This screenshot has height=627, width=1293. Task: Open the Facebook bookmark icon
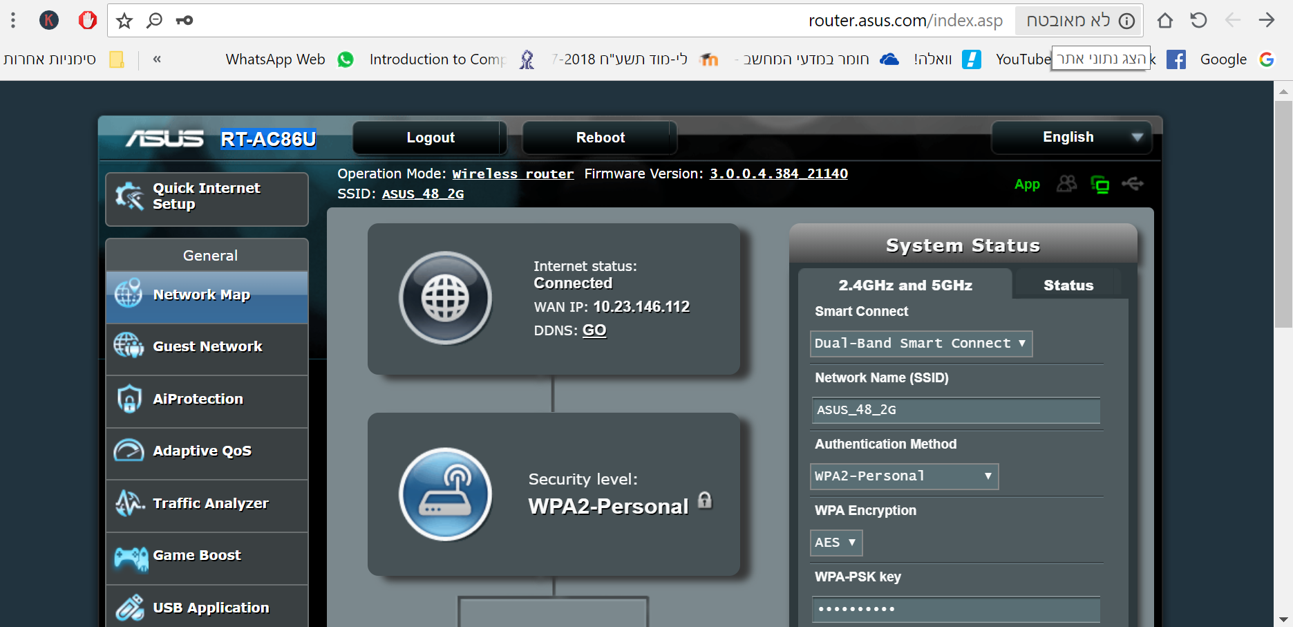click(1176, 59)
